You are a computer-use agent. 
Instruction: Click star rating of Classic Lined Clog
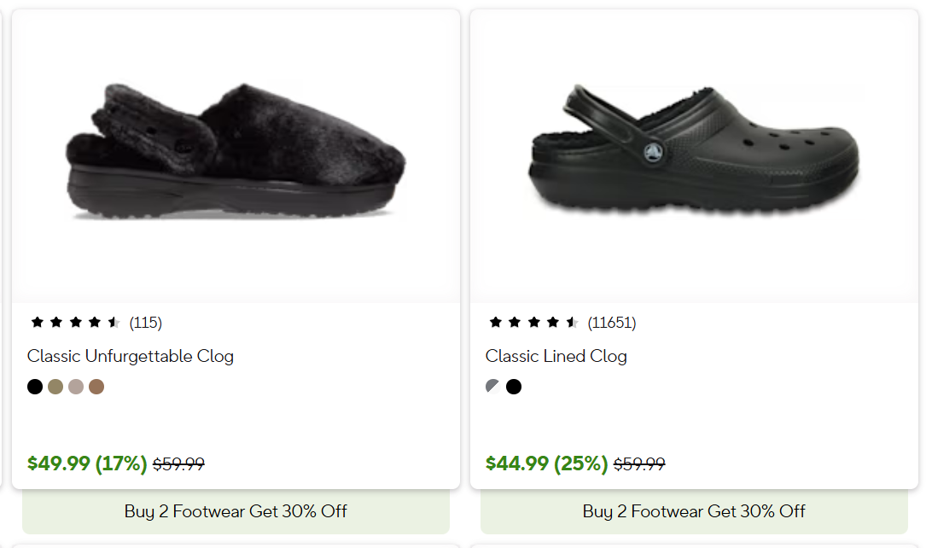[x=533, y=323]
